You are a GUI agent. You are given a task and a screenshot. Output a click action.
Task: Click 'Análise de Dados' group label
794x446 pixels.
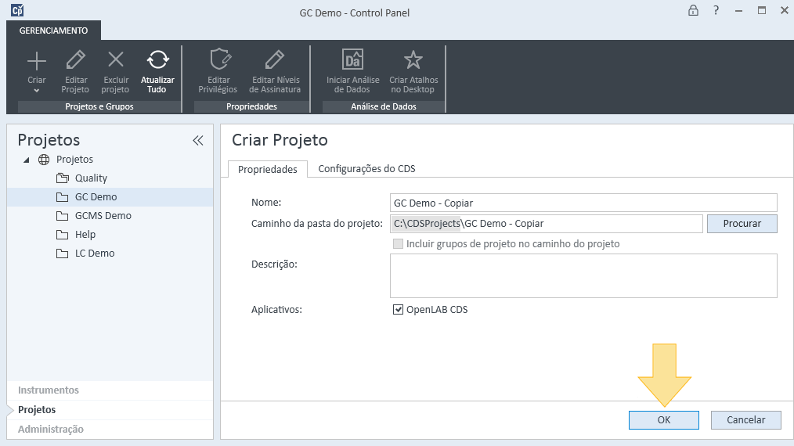click(384, 106)
